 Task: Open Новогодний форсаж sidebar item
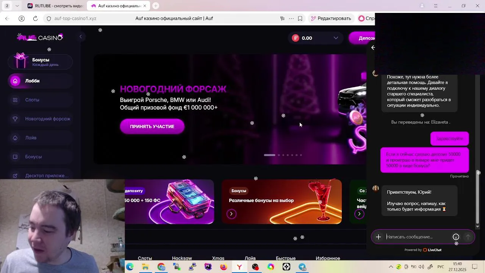(x=40, y=119)
